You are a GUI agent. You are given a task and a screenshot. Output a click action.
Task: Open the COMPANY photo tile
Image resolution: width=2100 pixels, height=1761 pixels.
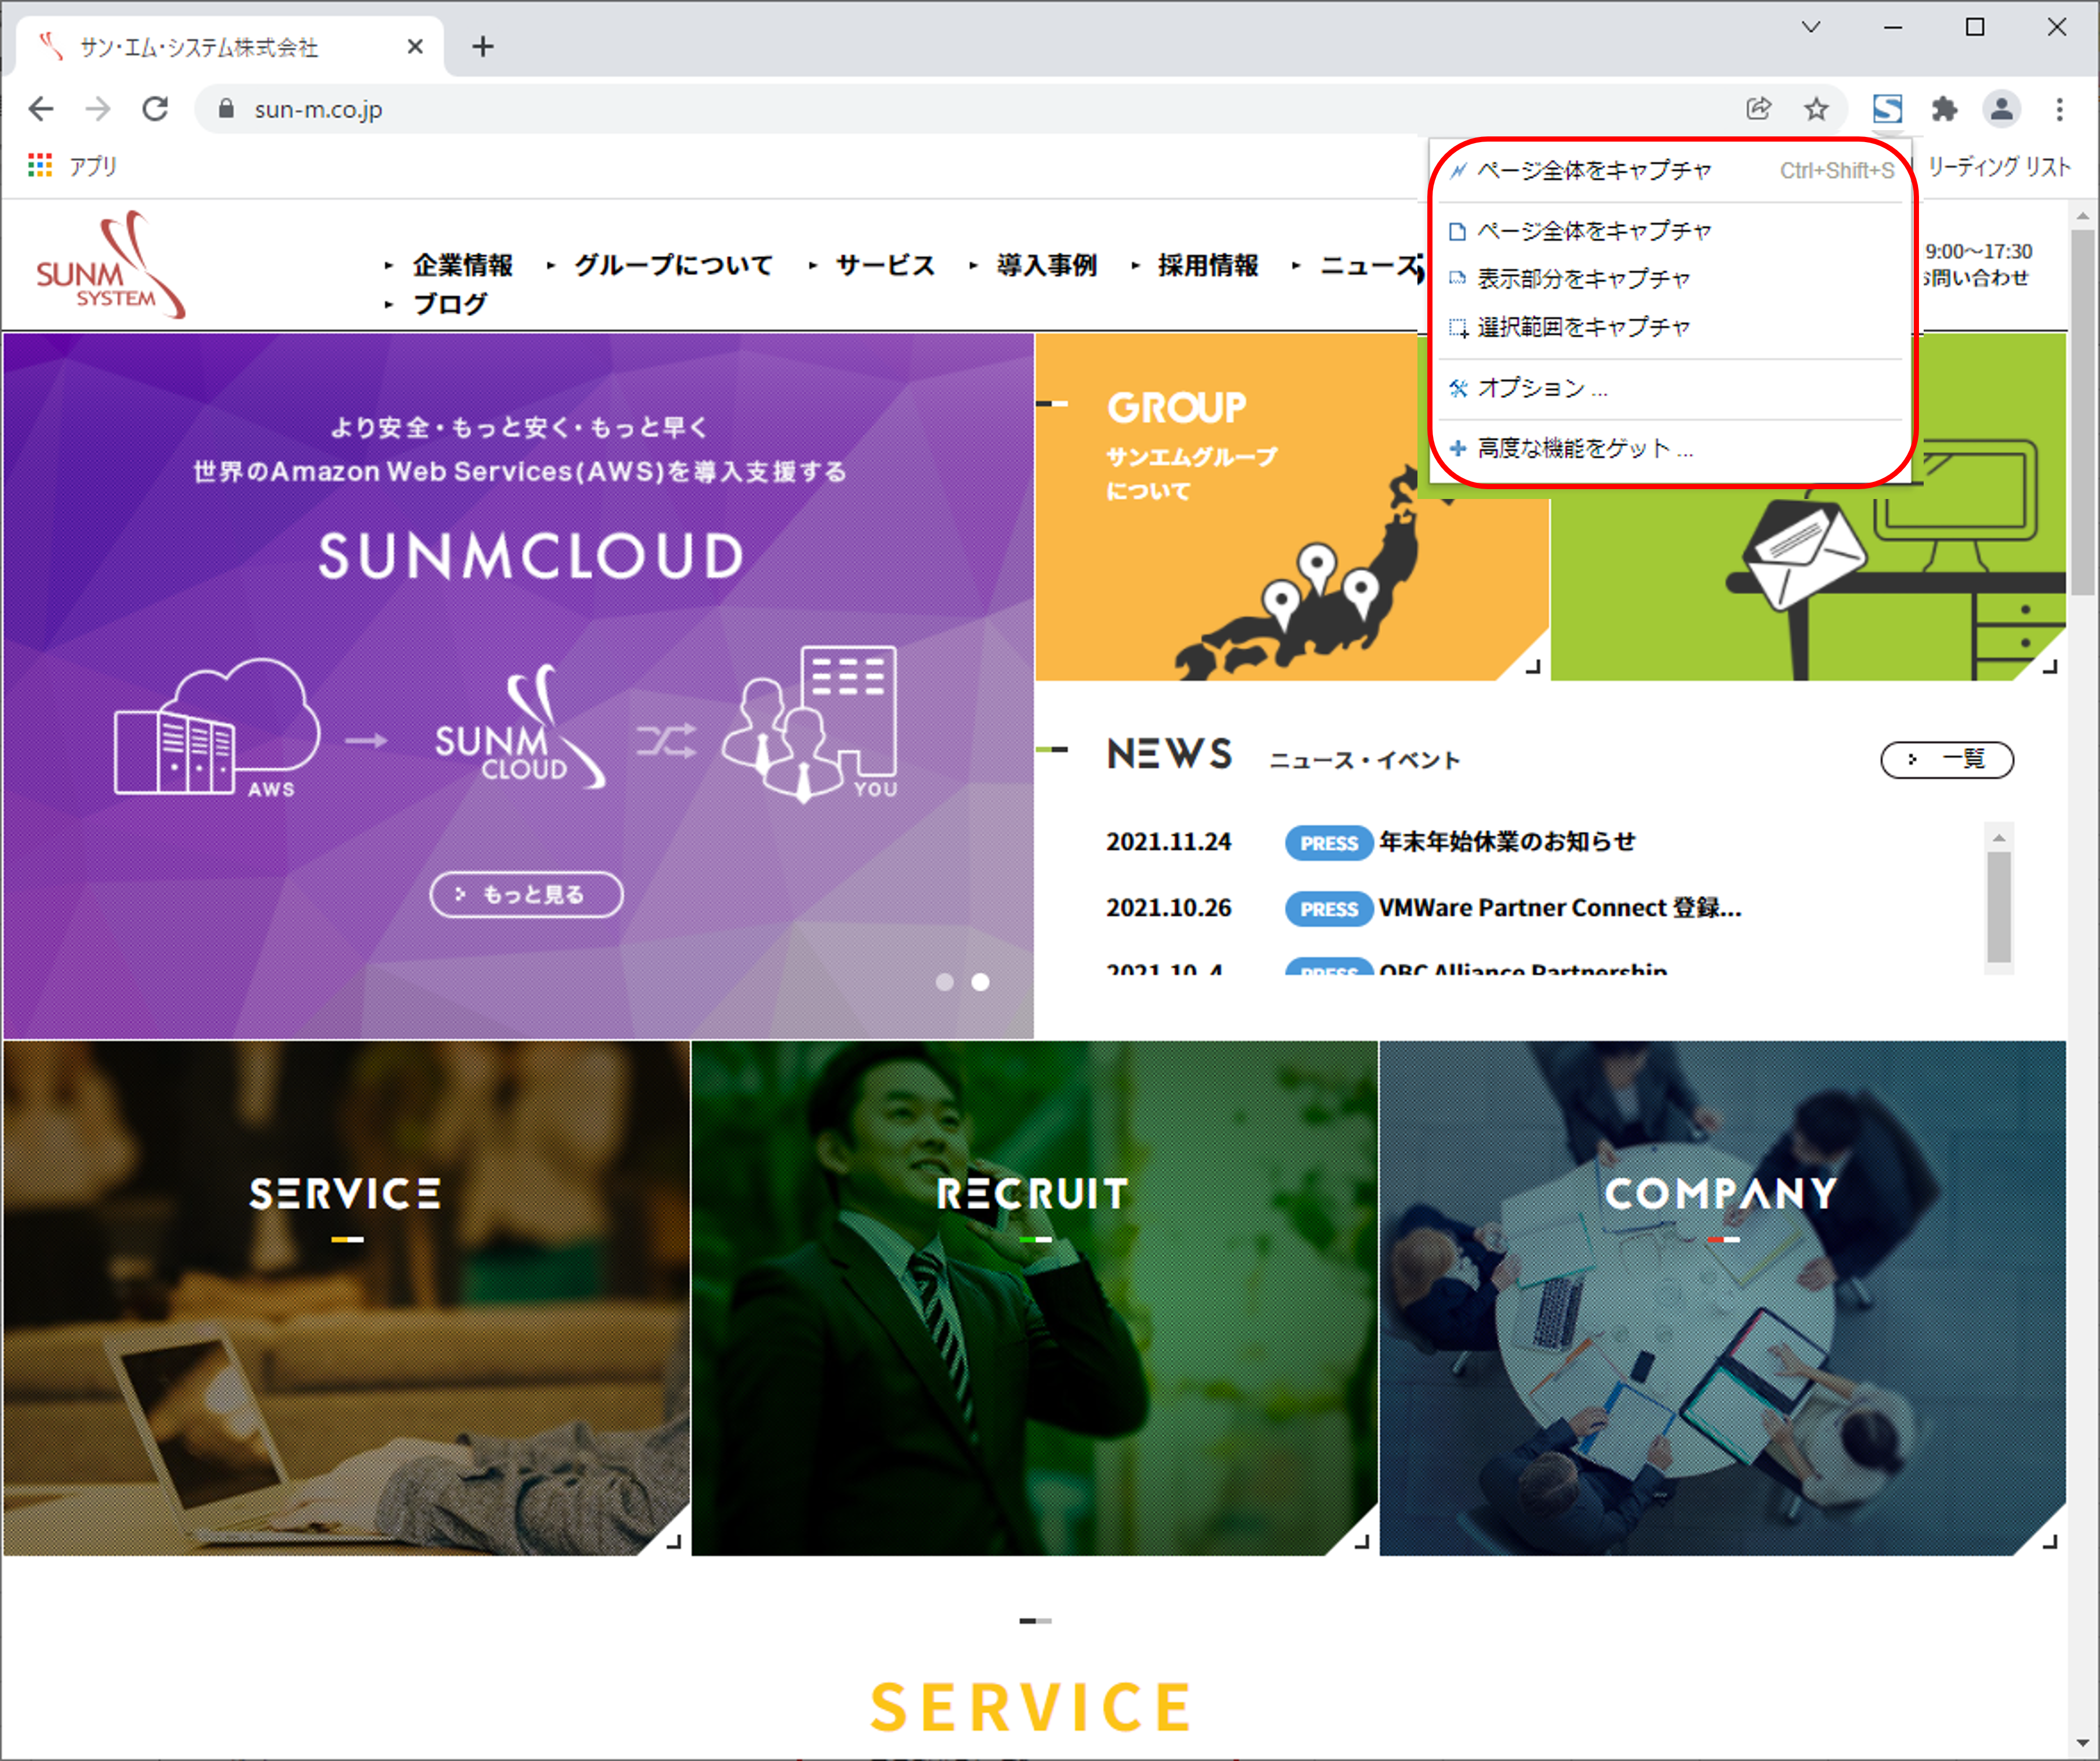tap(1722, 1298)
